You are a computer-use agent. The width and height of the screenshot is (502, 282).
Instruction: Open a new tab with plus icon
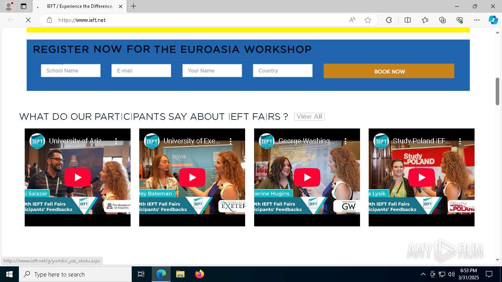[134, 6]
